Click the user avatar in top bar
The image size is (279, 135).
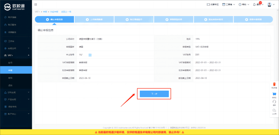(269, 5)
